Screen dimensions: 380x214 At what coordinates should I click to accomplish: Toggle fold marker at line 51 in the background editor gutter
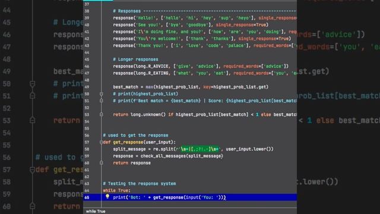tap(32, 96)
